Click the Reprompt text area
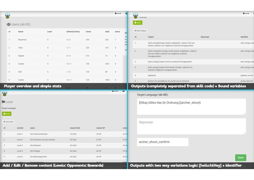 pos(192,126)
